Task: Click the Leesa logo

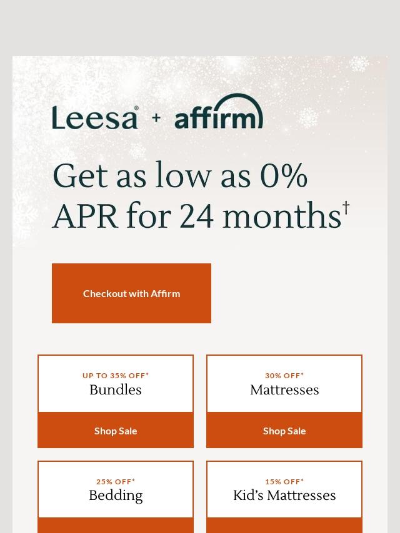Action: pyautogui.click(x=95, y=117)
